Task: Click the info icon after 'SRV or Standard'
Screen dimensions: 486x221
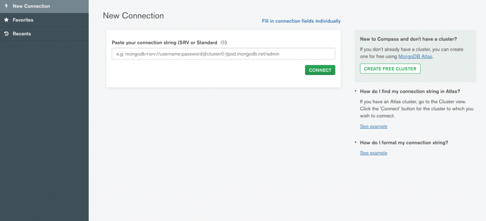Action: coord(223,42)
